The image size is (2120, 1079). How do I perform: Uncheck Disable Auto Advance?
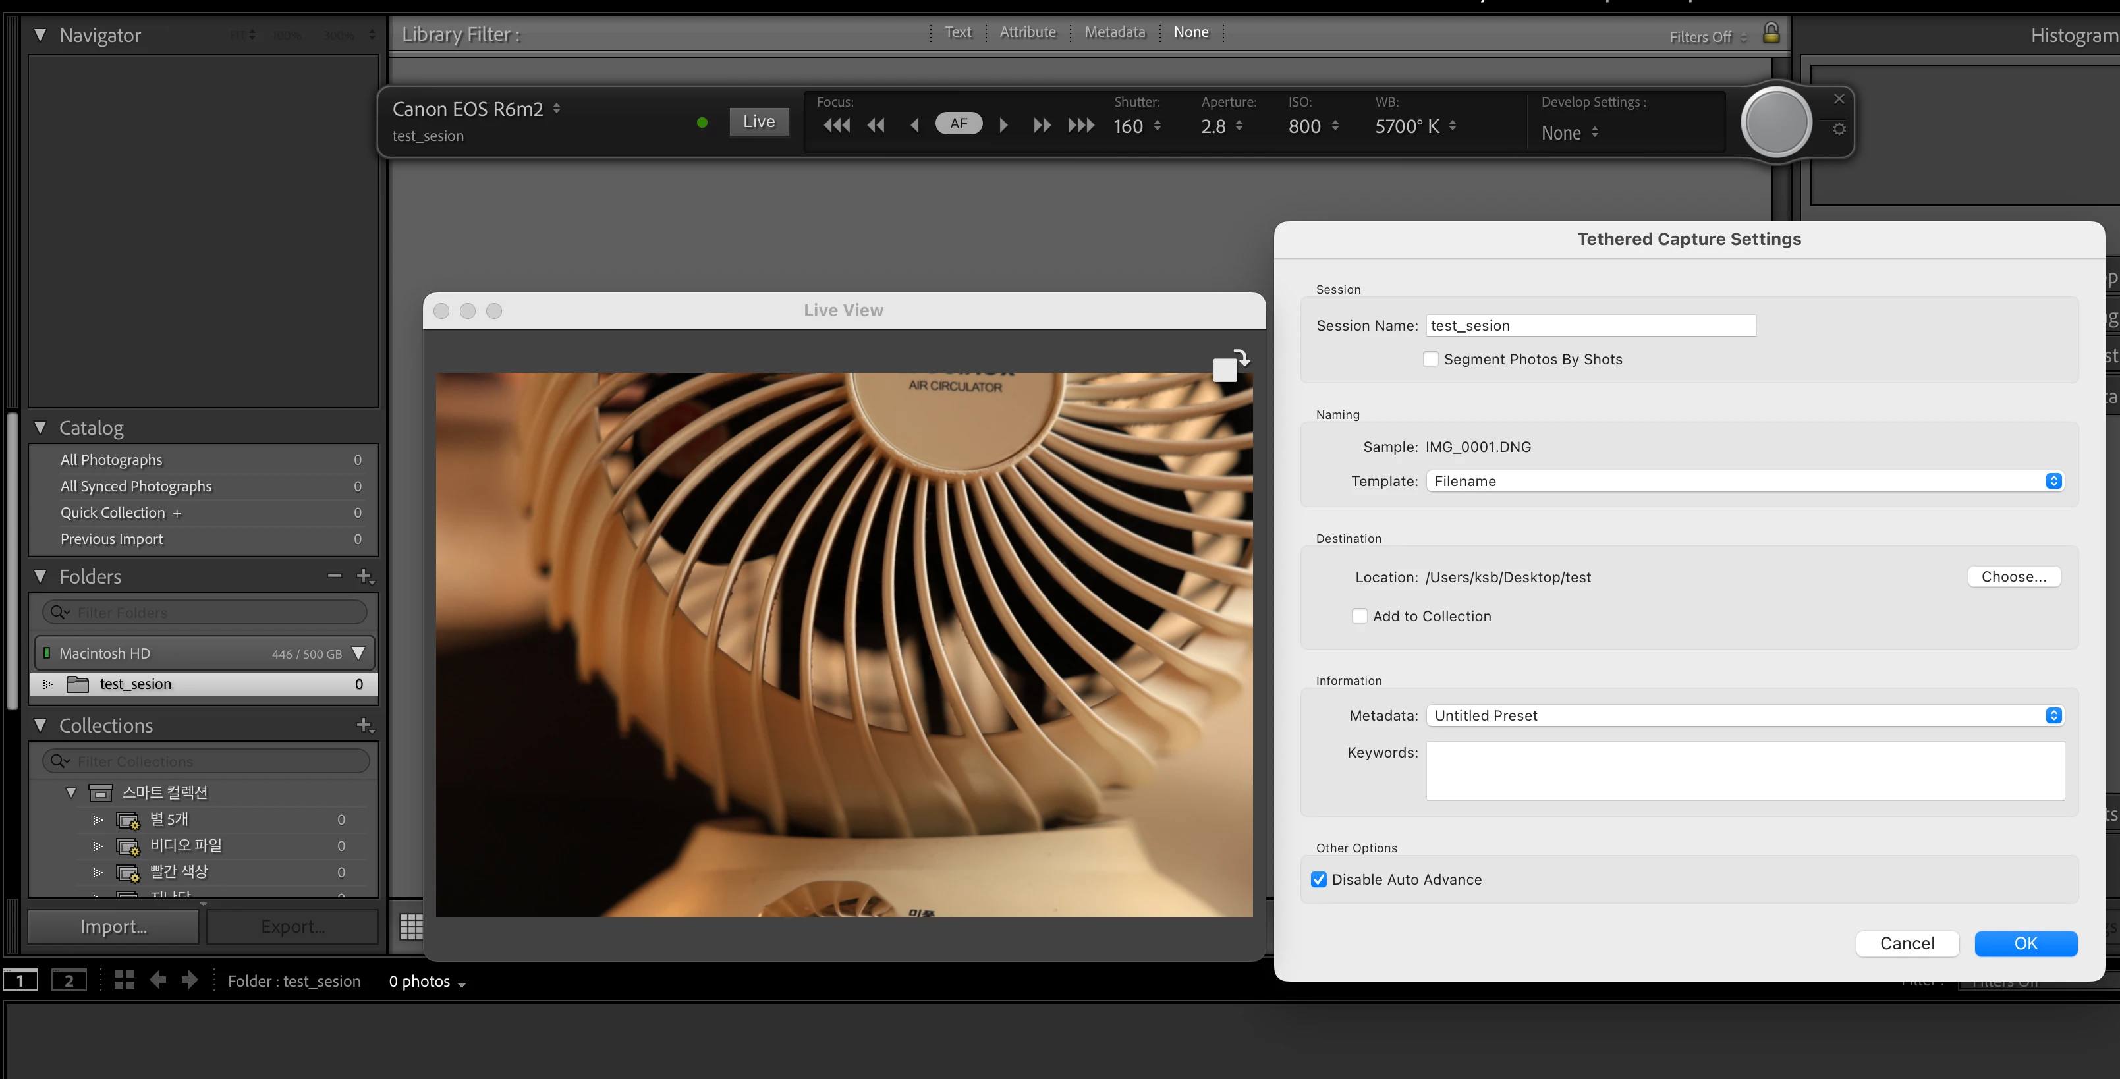(1320, 880)
